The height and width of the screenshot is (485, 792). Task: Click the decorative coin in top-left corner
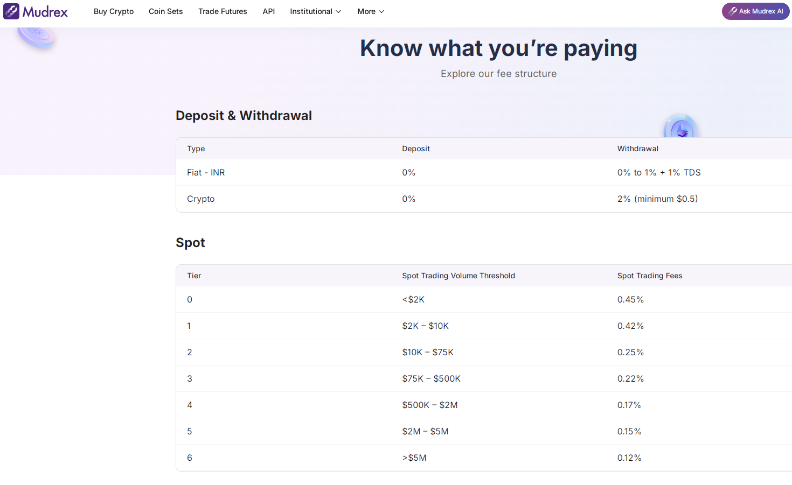pyautogui.click(x=37, y=37)
